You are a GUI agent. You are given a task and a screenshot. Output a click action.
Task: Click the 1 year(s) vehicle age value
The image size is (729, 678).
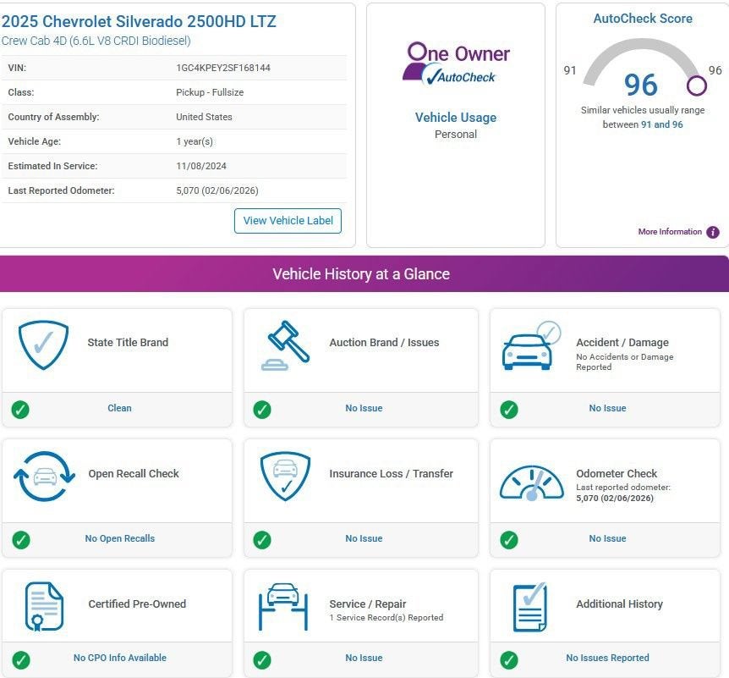click(x=195, y=141)
